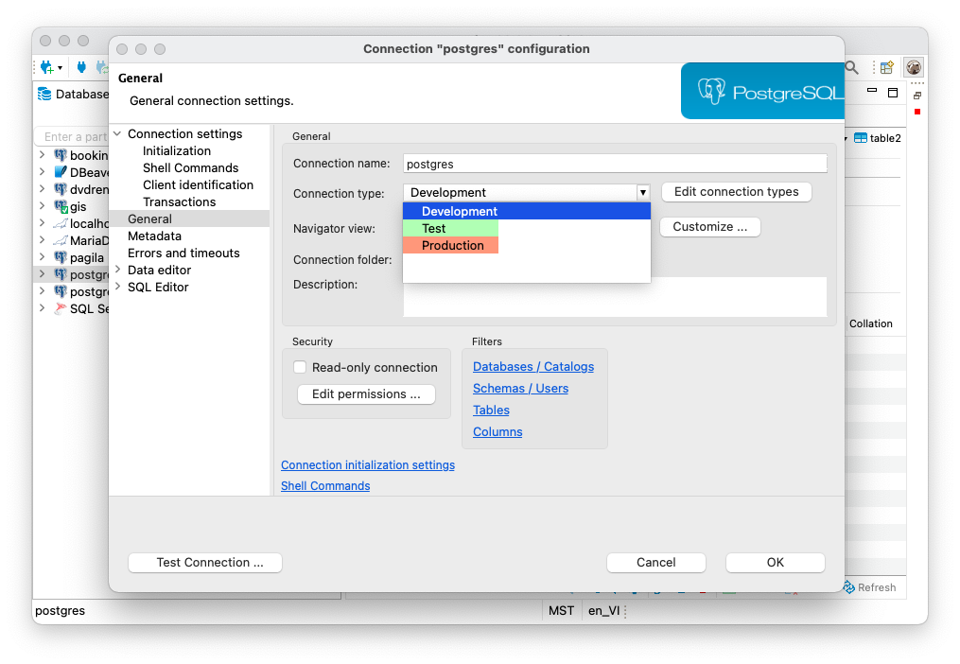The height and width of the screenshot is (664, 960).
Task: Click the Refresh icon at the bottom right
Action: 849,587
